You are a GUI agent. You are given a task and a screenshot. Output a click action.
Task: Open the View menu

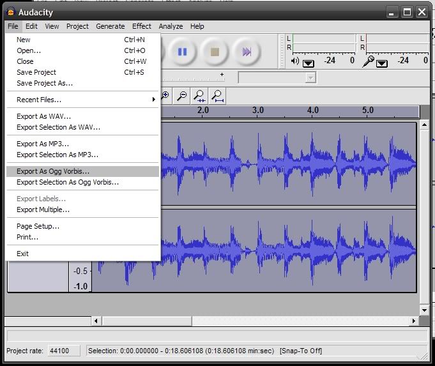(52, 26)
